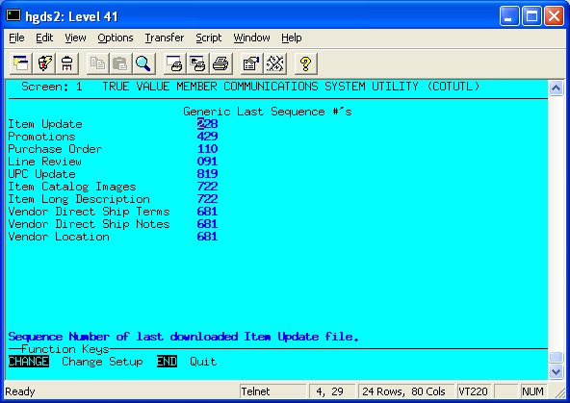
Task: Select the CHANGE function key
Action: pyautogui.click(x=29, y=362)
